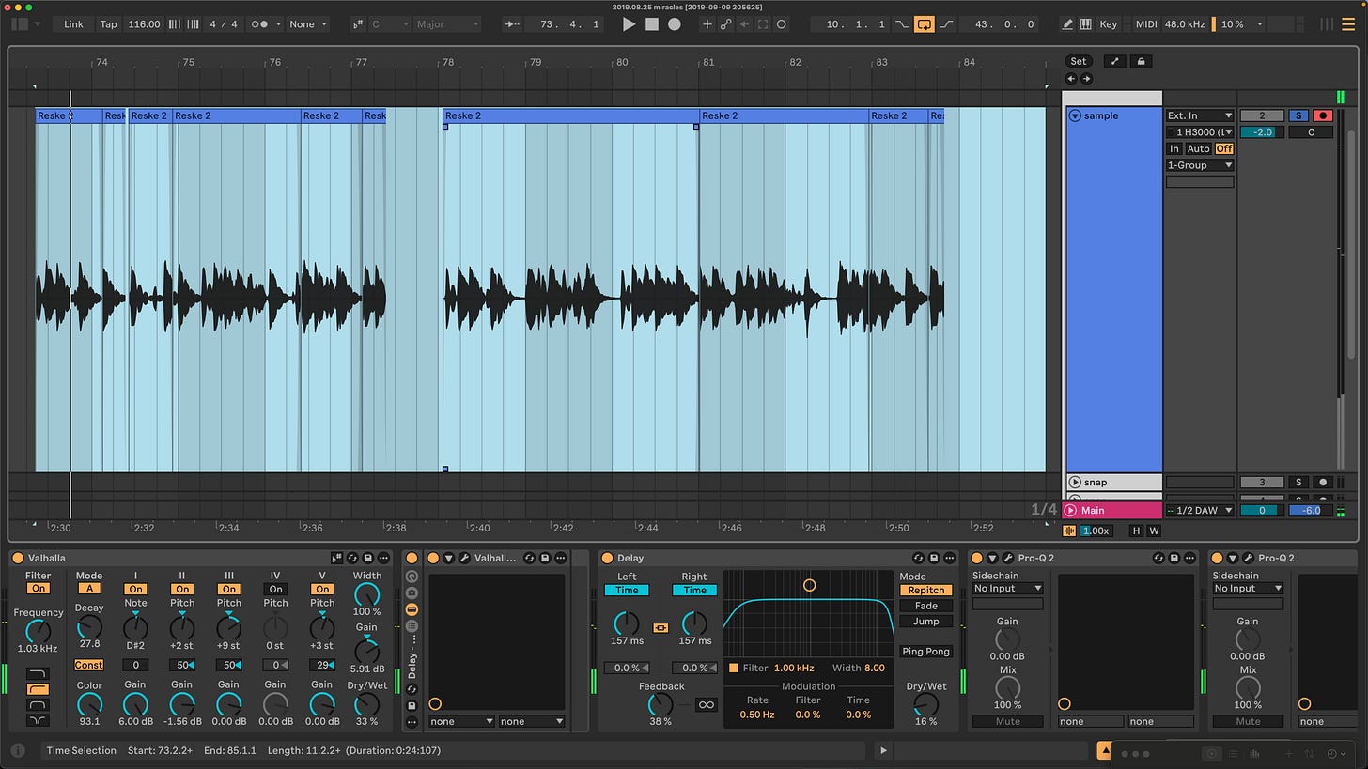1368x769 pixels.
Task: Arm the sample track for recording
Action: pyautogui.click(x=1323, y=115)
